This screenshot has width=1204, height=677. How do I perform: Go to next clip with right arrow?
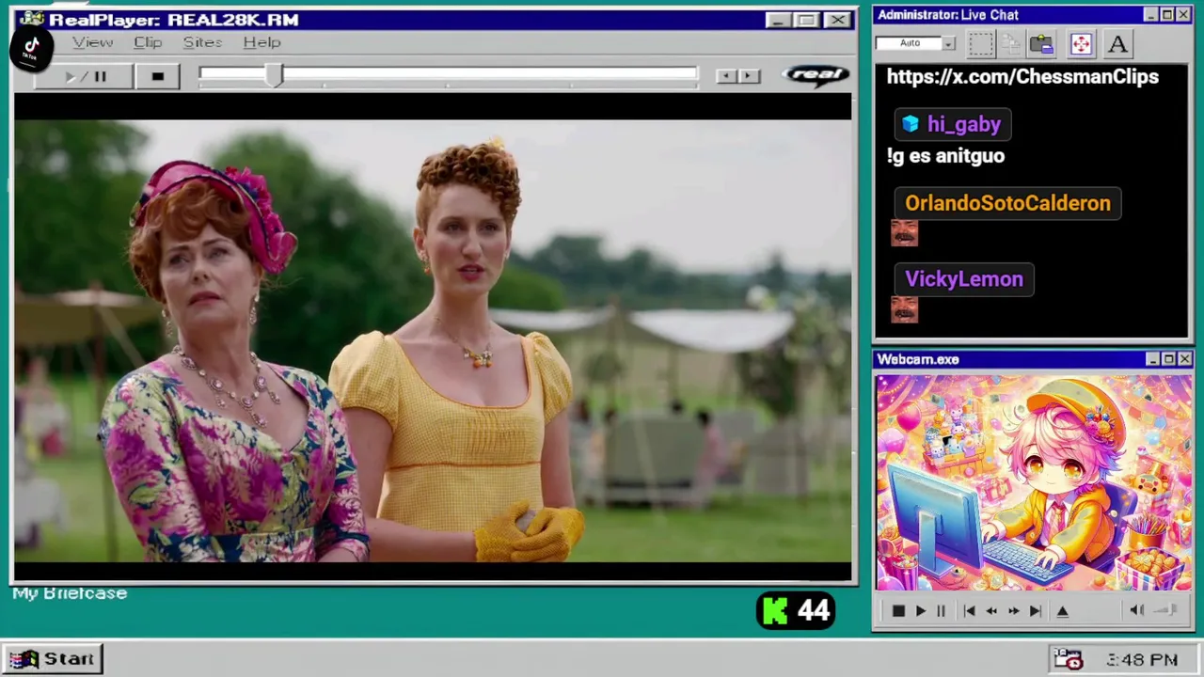tap(749, 76)
